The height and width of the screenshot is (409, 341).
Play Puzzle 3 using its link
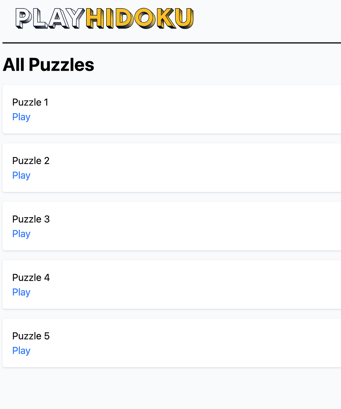pos(21,234)
